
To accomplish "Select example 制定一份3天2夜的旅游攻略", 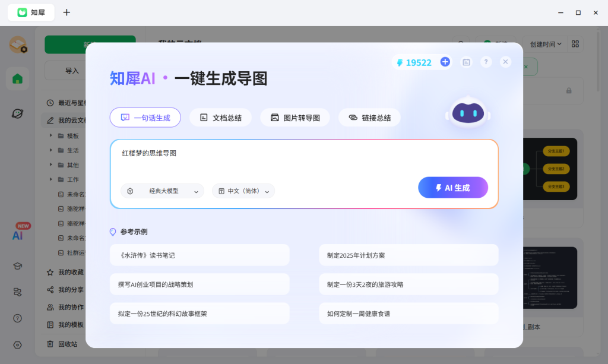I will tap(408, 284).
